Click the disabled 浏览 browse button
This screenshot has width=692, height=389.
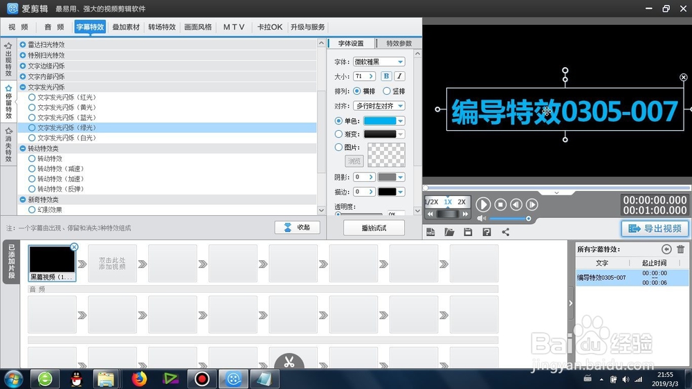point(354,161)
